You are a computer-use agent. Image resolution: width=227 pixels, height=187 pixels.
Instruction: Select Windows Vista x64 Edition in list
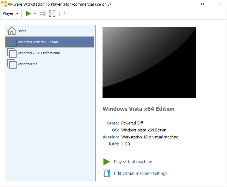tap(50, 42)
